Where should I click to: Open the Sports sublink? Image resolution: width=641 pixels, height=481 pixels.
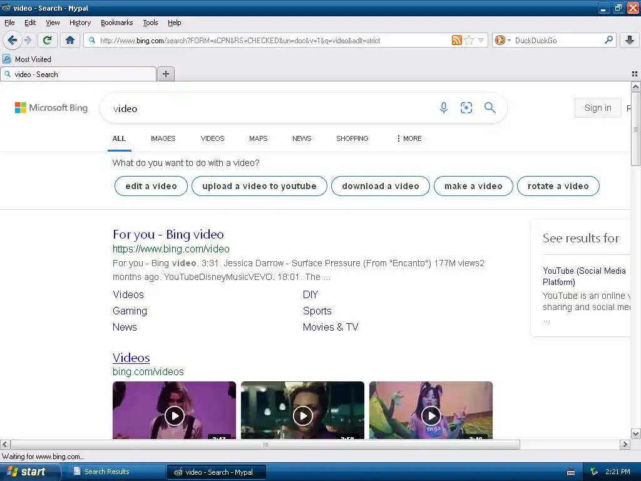point(317,311)
